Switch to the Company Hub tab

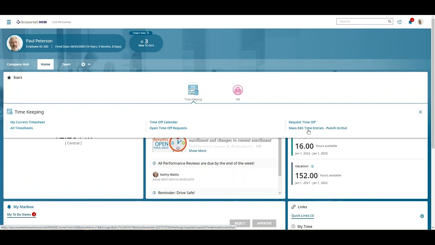[18, 64]
